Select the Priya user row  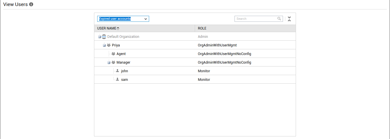[195, 45]
